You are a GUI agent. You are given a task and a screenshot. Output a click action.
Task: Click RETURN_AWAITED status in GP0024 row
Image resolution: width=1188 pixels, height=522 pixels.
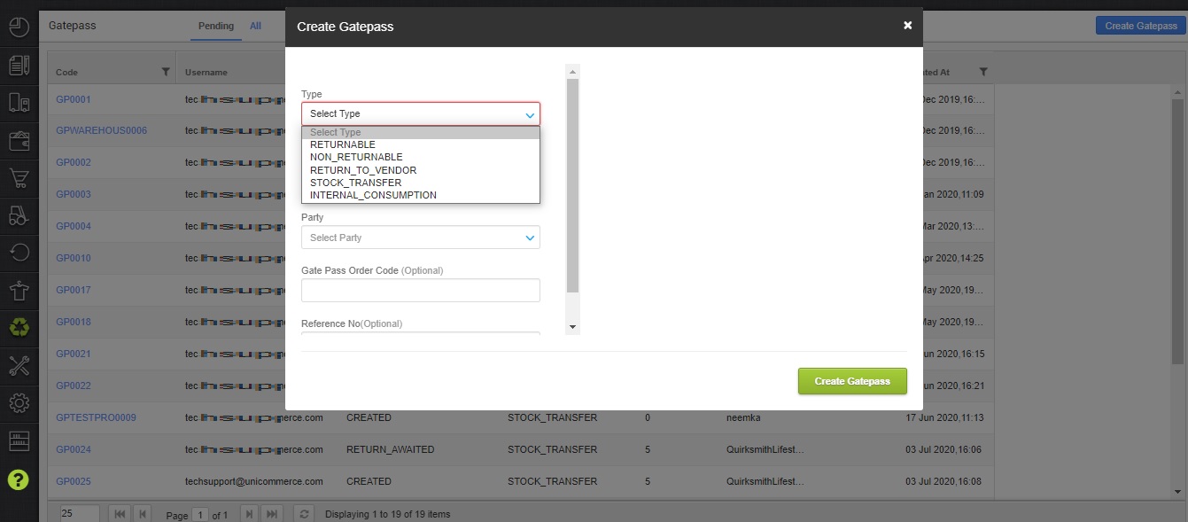(391, 450)
